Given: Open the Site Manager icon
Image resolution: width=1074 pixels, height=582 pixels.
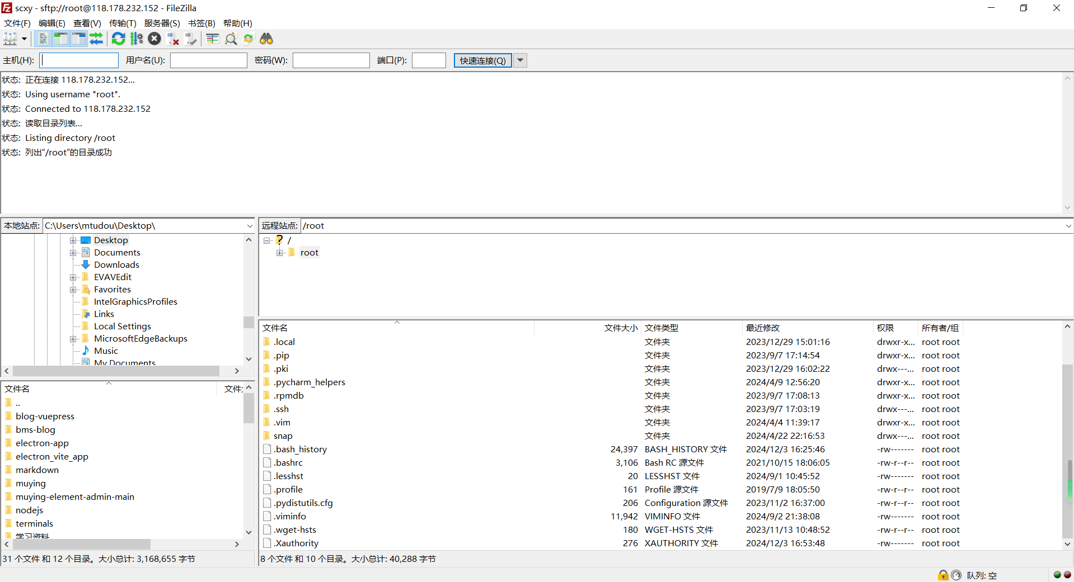Looking at the screenshot, I should pyautogui.click(x=10, y=39).
